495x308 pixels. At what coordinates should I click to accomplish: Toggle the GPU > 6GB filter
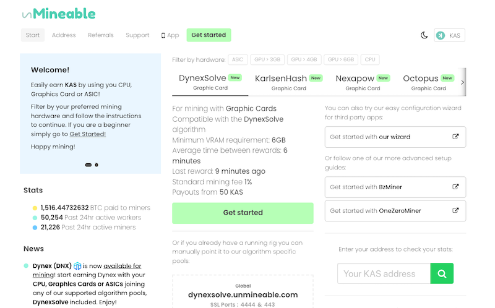click(341, 59)
